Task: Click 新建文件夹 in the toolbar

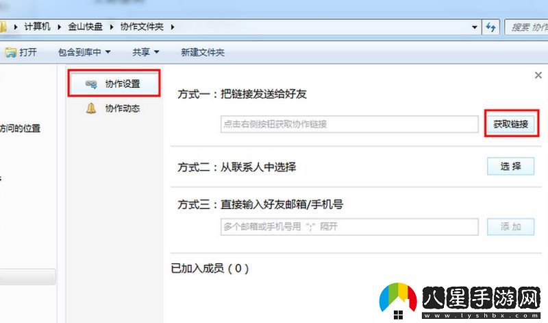Action: pyautogui.click(x=203, y=52)
